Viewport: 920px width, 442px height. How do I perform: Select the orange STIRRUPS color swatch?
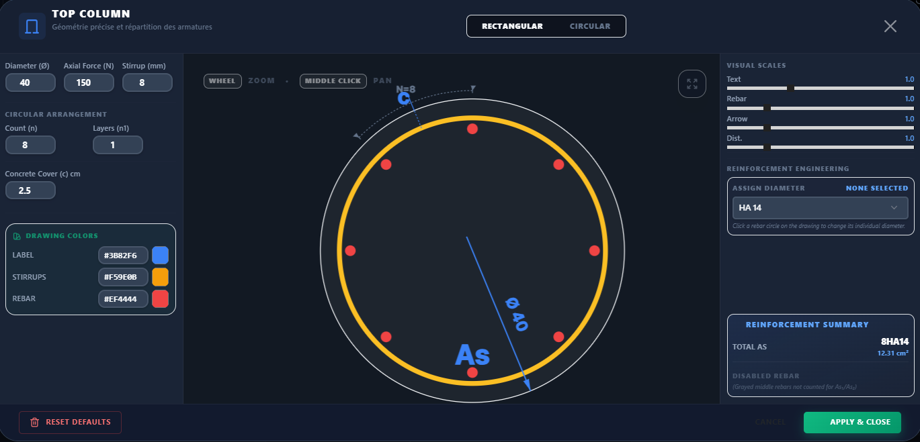coord(160,277)
